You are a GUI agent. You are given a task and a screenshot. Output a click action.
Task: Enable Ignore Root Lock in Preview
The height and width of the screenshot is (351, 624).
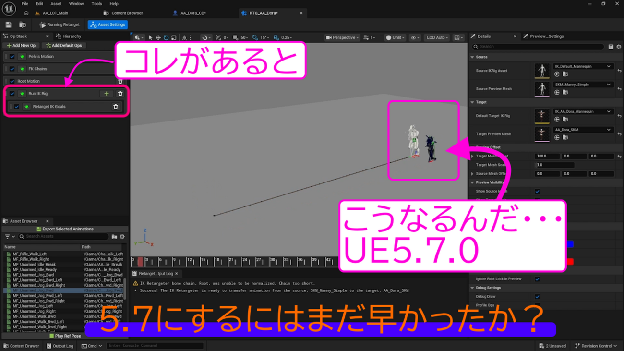tap(537, 278)
